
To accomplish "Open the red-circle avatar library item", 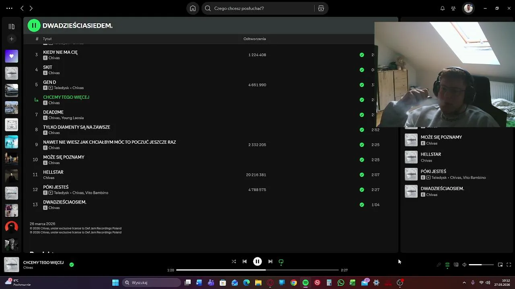I will [x=11, y=227].
